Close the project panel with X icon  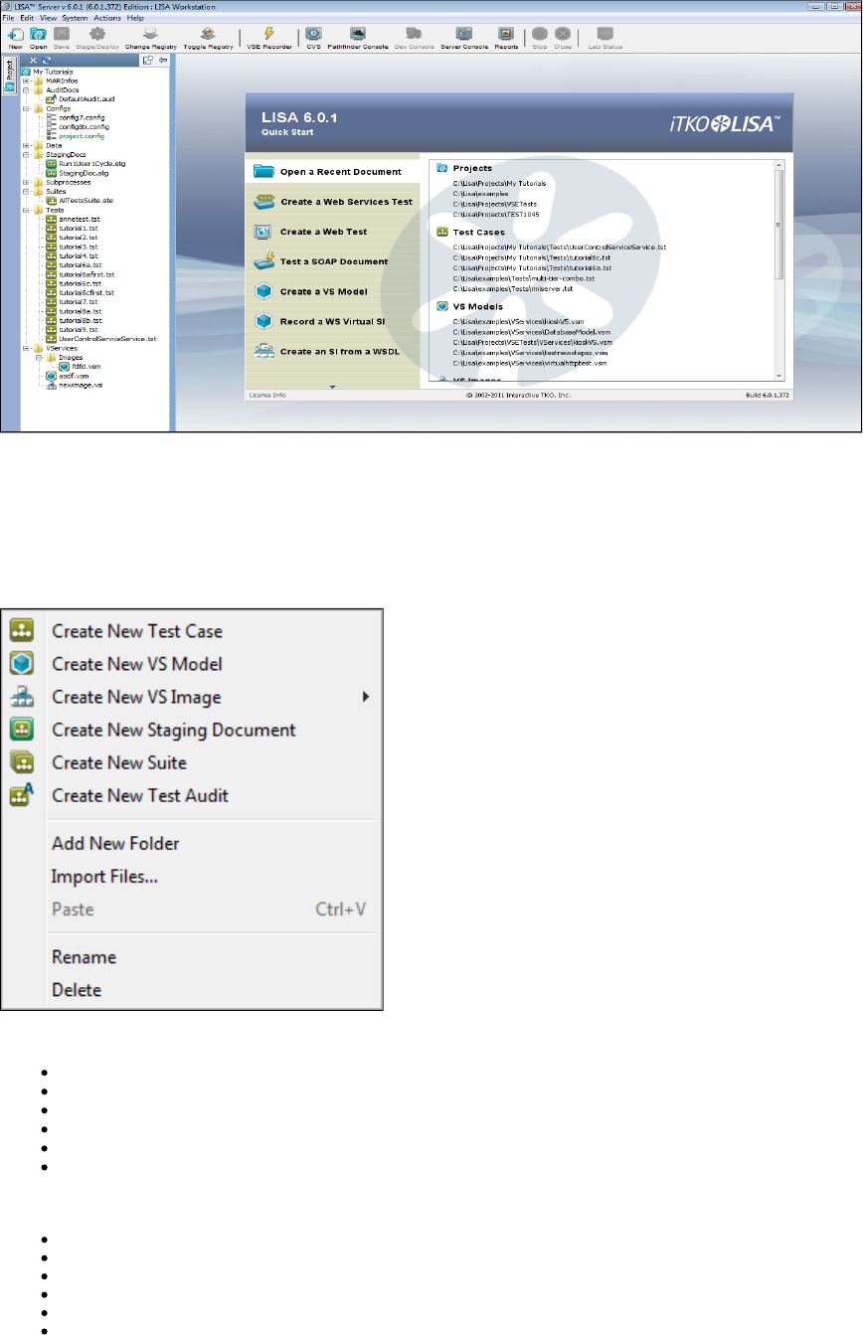pyautogui.click(x=35, y=61)
